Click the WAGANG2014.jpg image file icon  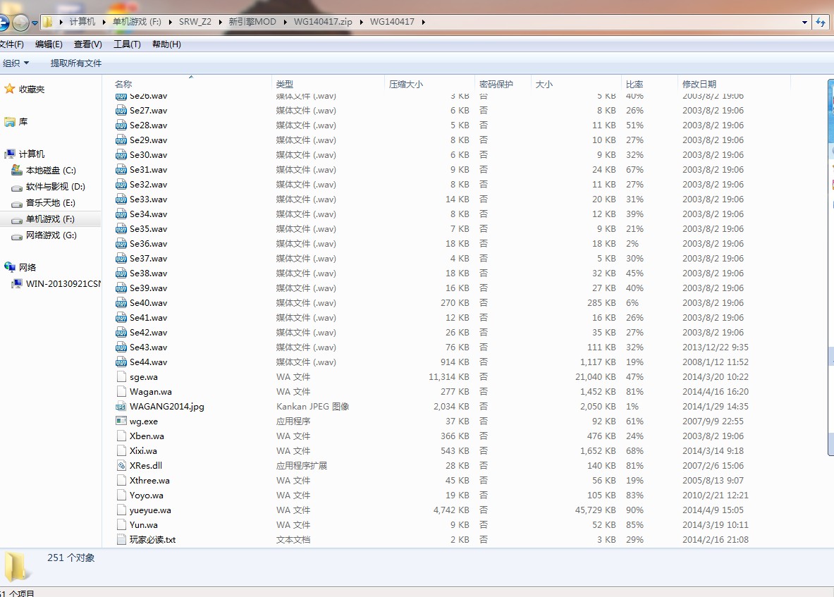point(121,407)
